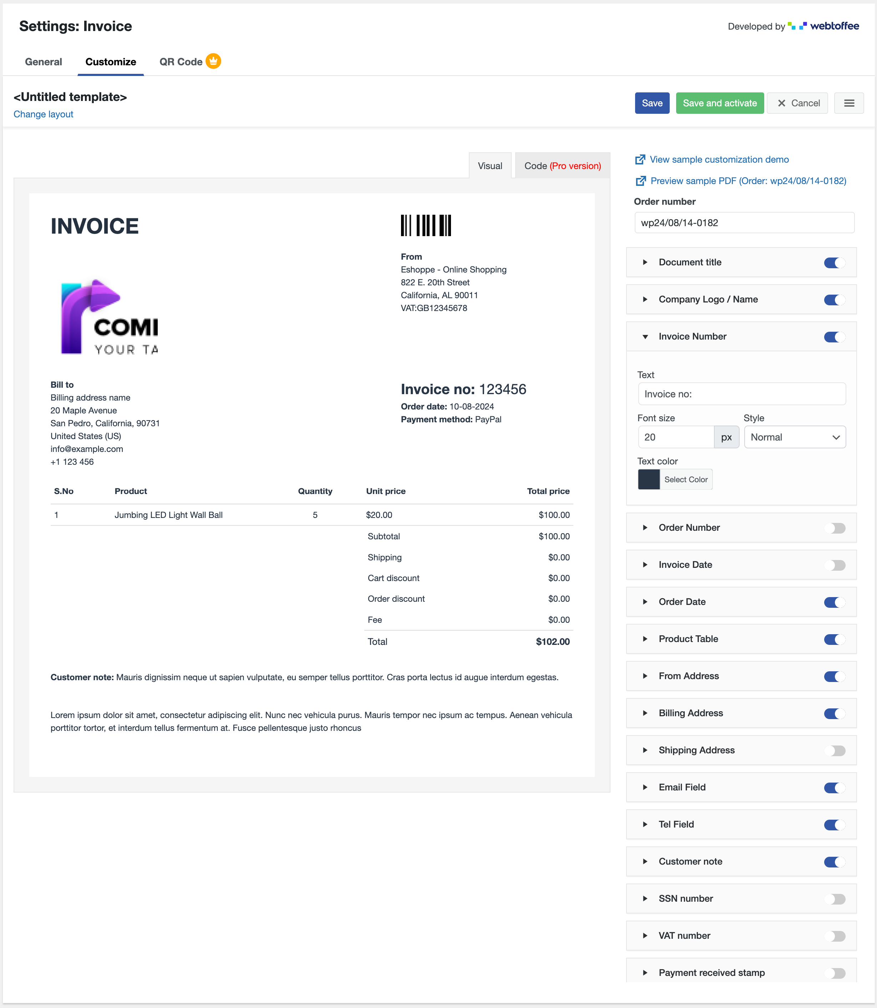
Task: Open the Style dropdown showing Normal
Action: tap(794, 437)
